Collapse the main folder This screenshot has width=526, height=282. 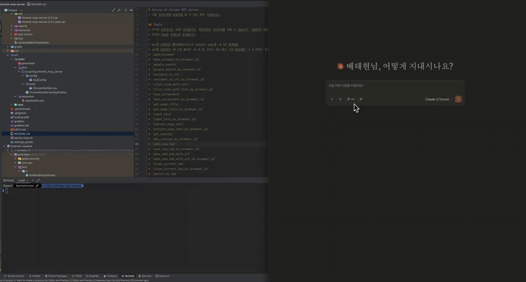click(x=11, y=59)
